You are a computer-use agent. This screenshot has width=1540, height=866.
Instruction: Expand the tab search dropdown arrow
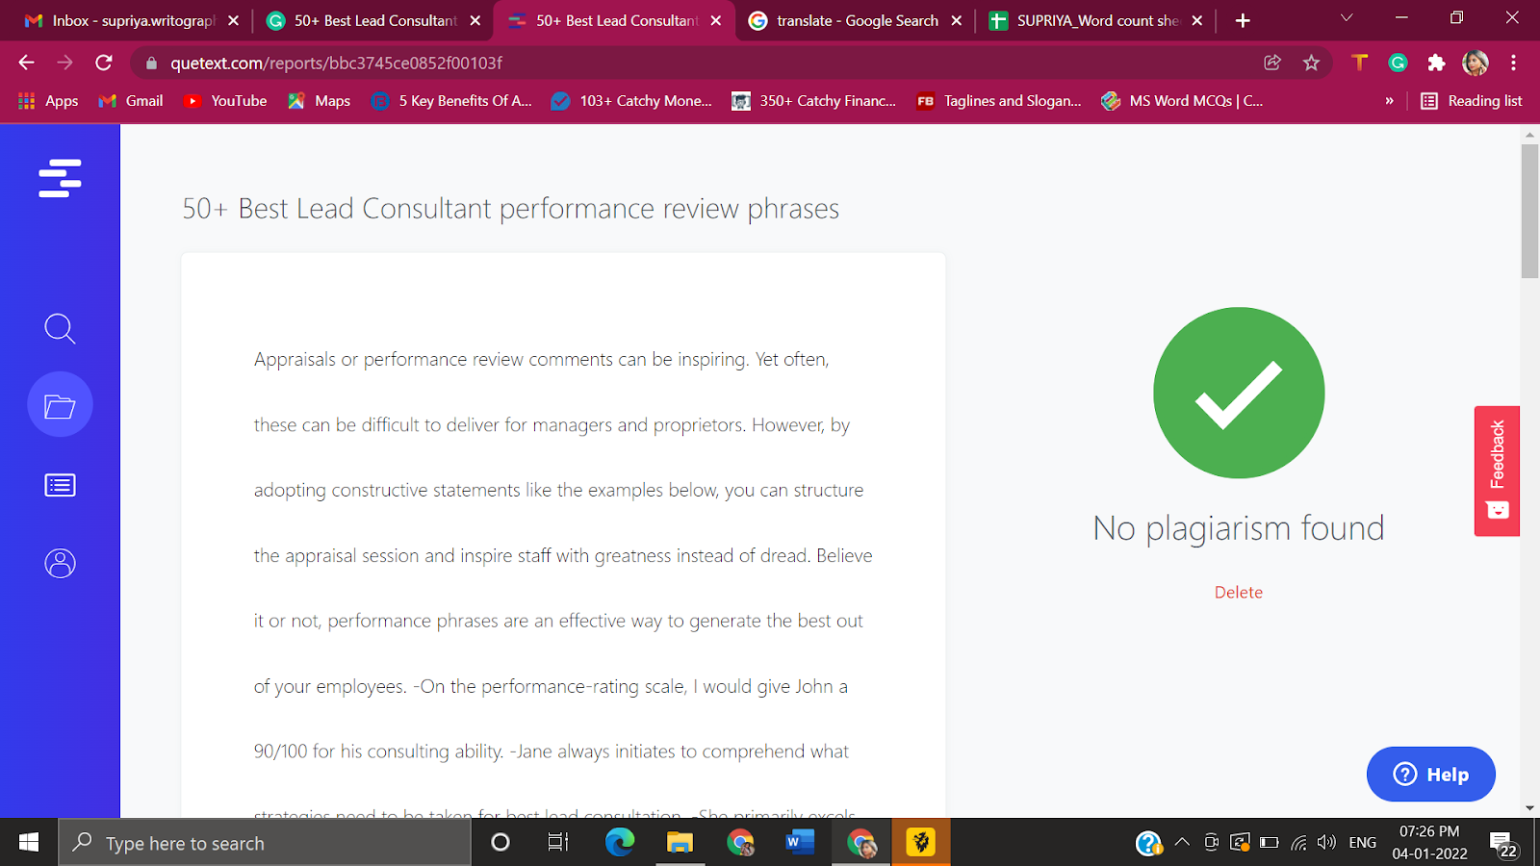click(1347, 17)
